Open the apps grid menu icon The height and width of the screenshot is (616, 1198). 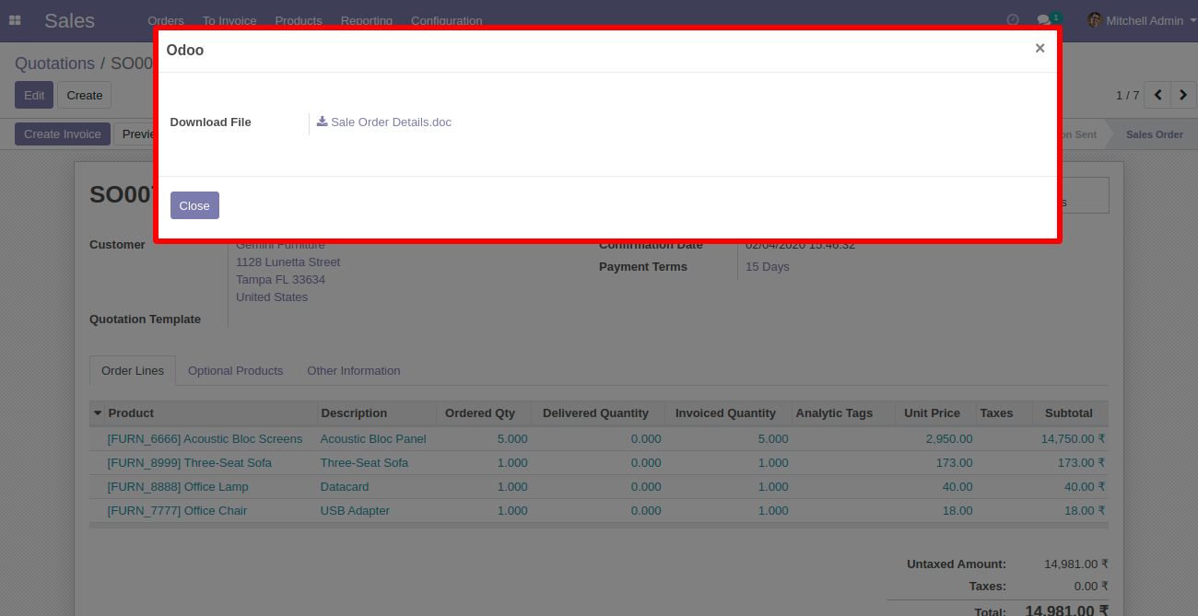[15, 19]
